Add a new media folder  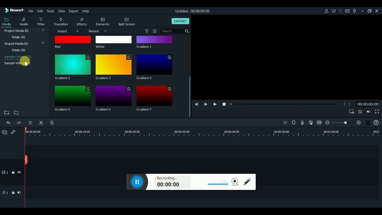(7, 113)
